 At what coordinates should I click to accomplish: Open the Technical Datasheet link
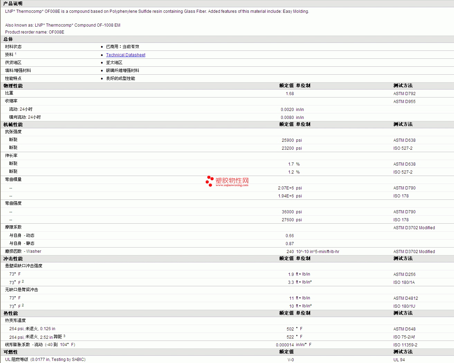point(126,55)
